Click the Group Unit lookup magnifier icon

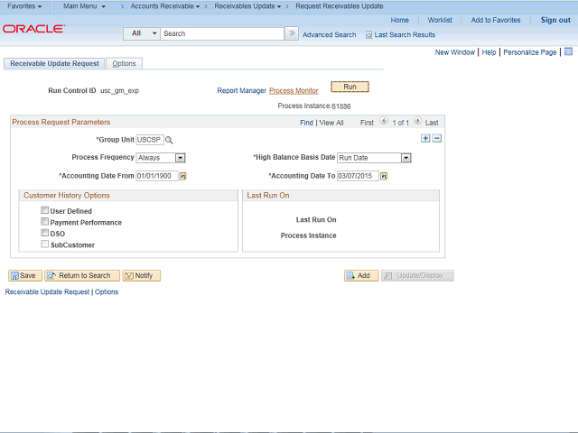pos(169,140)
